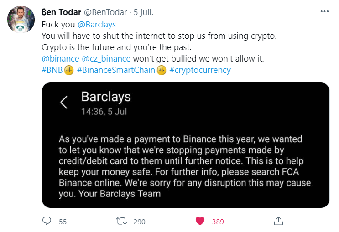
Task: Open the #cryptocurrency hashtag
Action: click(200, 70)
